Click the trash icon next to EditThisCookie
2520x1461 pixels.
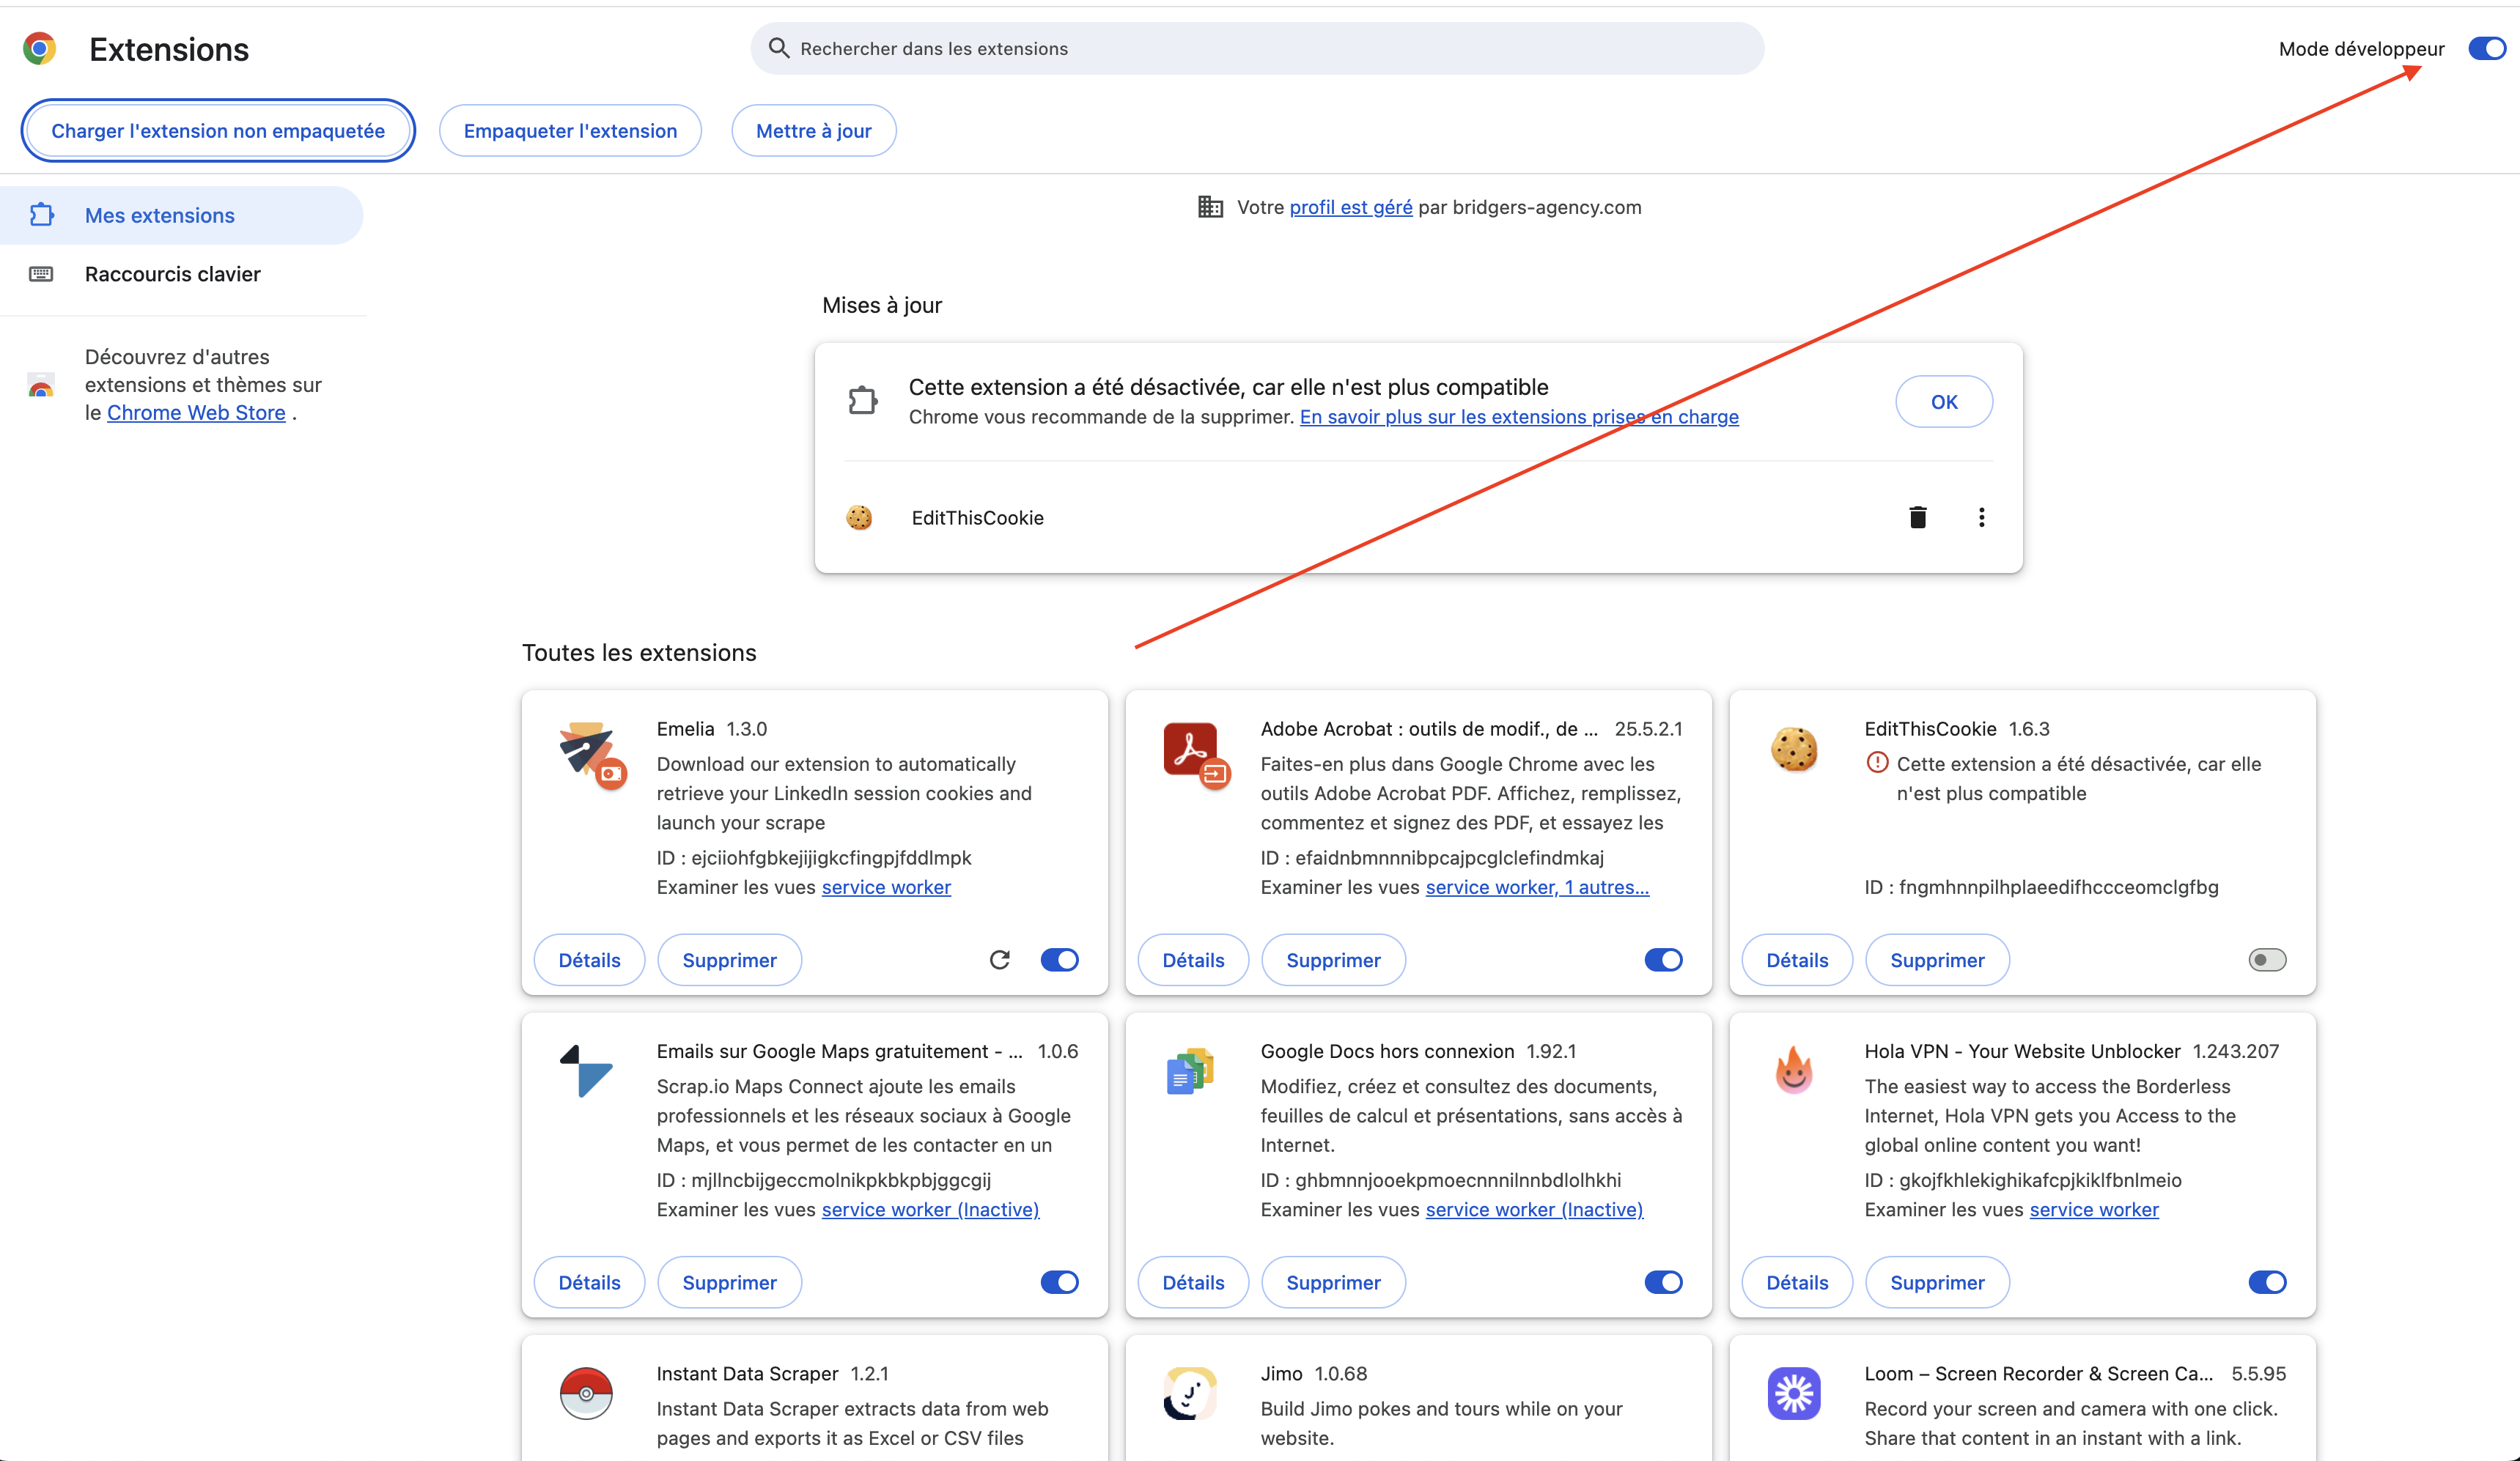pos(1917,517)
